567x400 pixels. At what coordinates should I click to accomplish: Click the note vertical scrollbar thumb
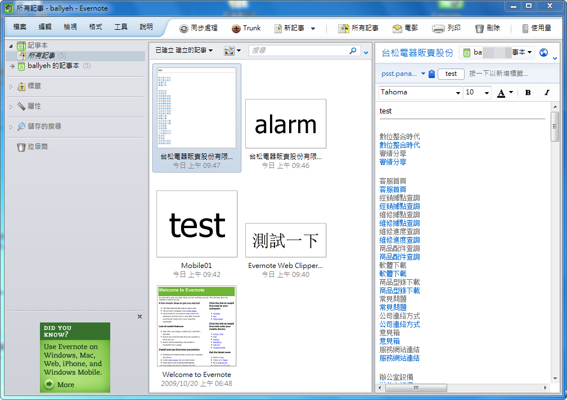pos(555,126)
